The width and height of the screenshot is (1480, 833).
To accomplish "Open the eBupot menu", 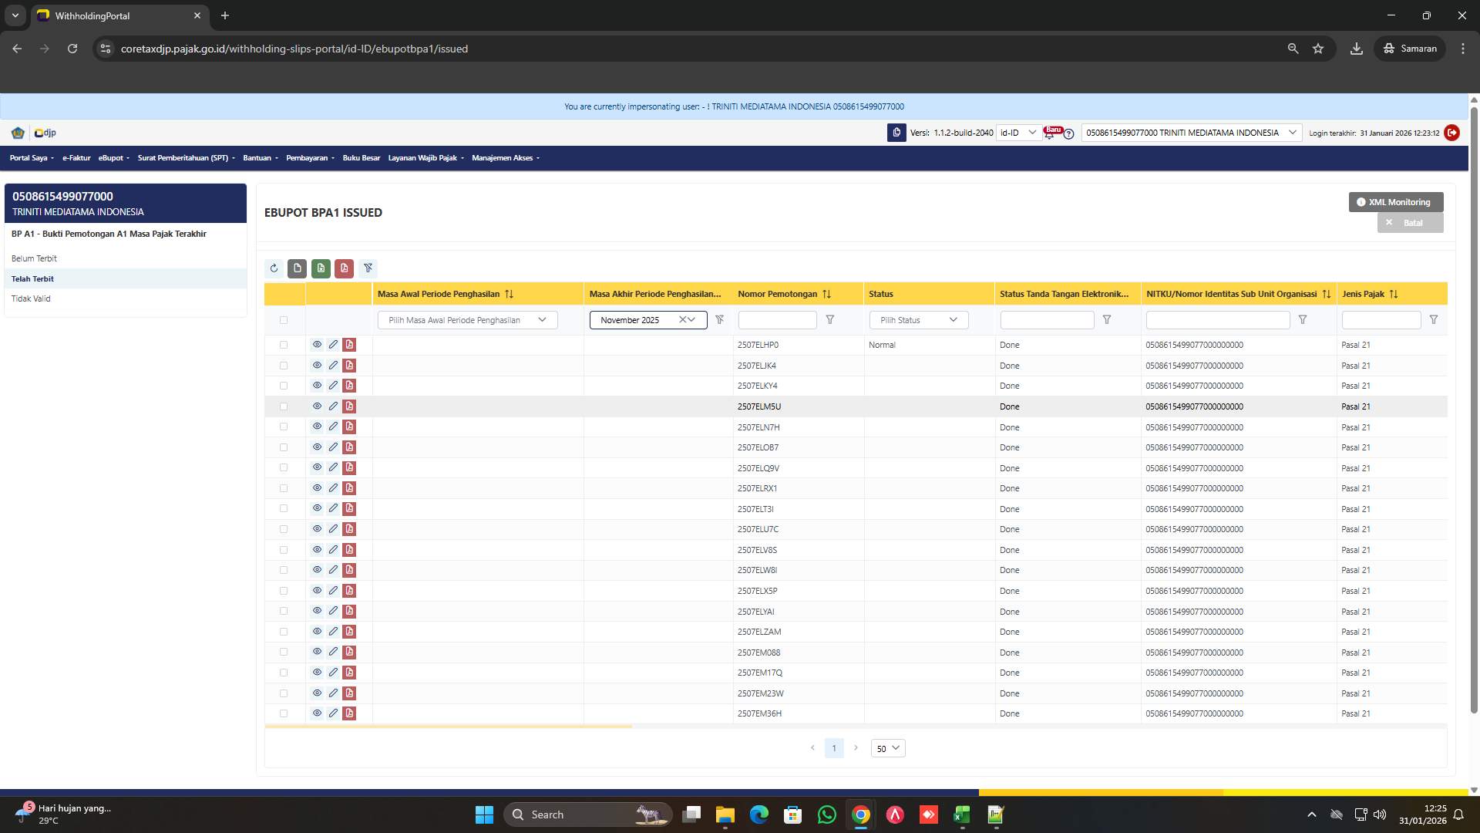I will pyautogui.click(x=113, y=158).
